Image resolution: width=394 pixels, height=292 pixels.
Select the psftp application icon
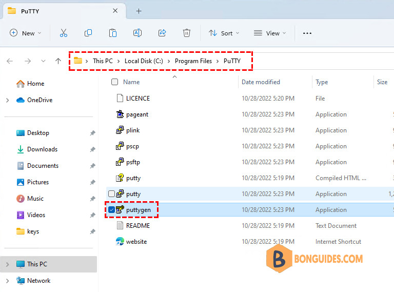pos(120,162)
